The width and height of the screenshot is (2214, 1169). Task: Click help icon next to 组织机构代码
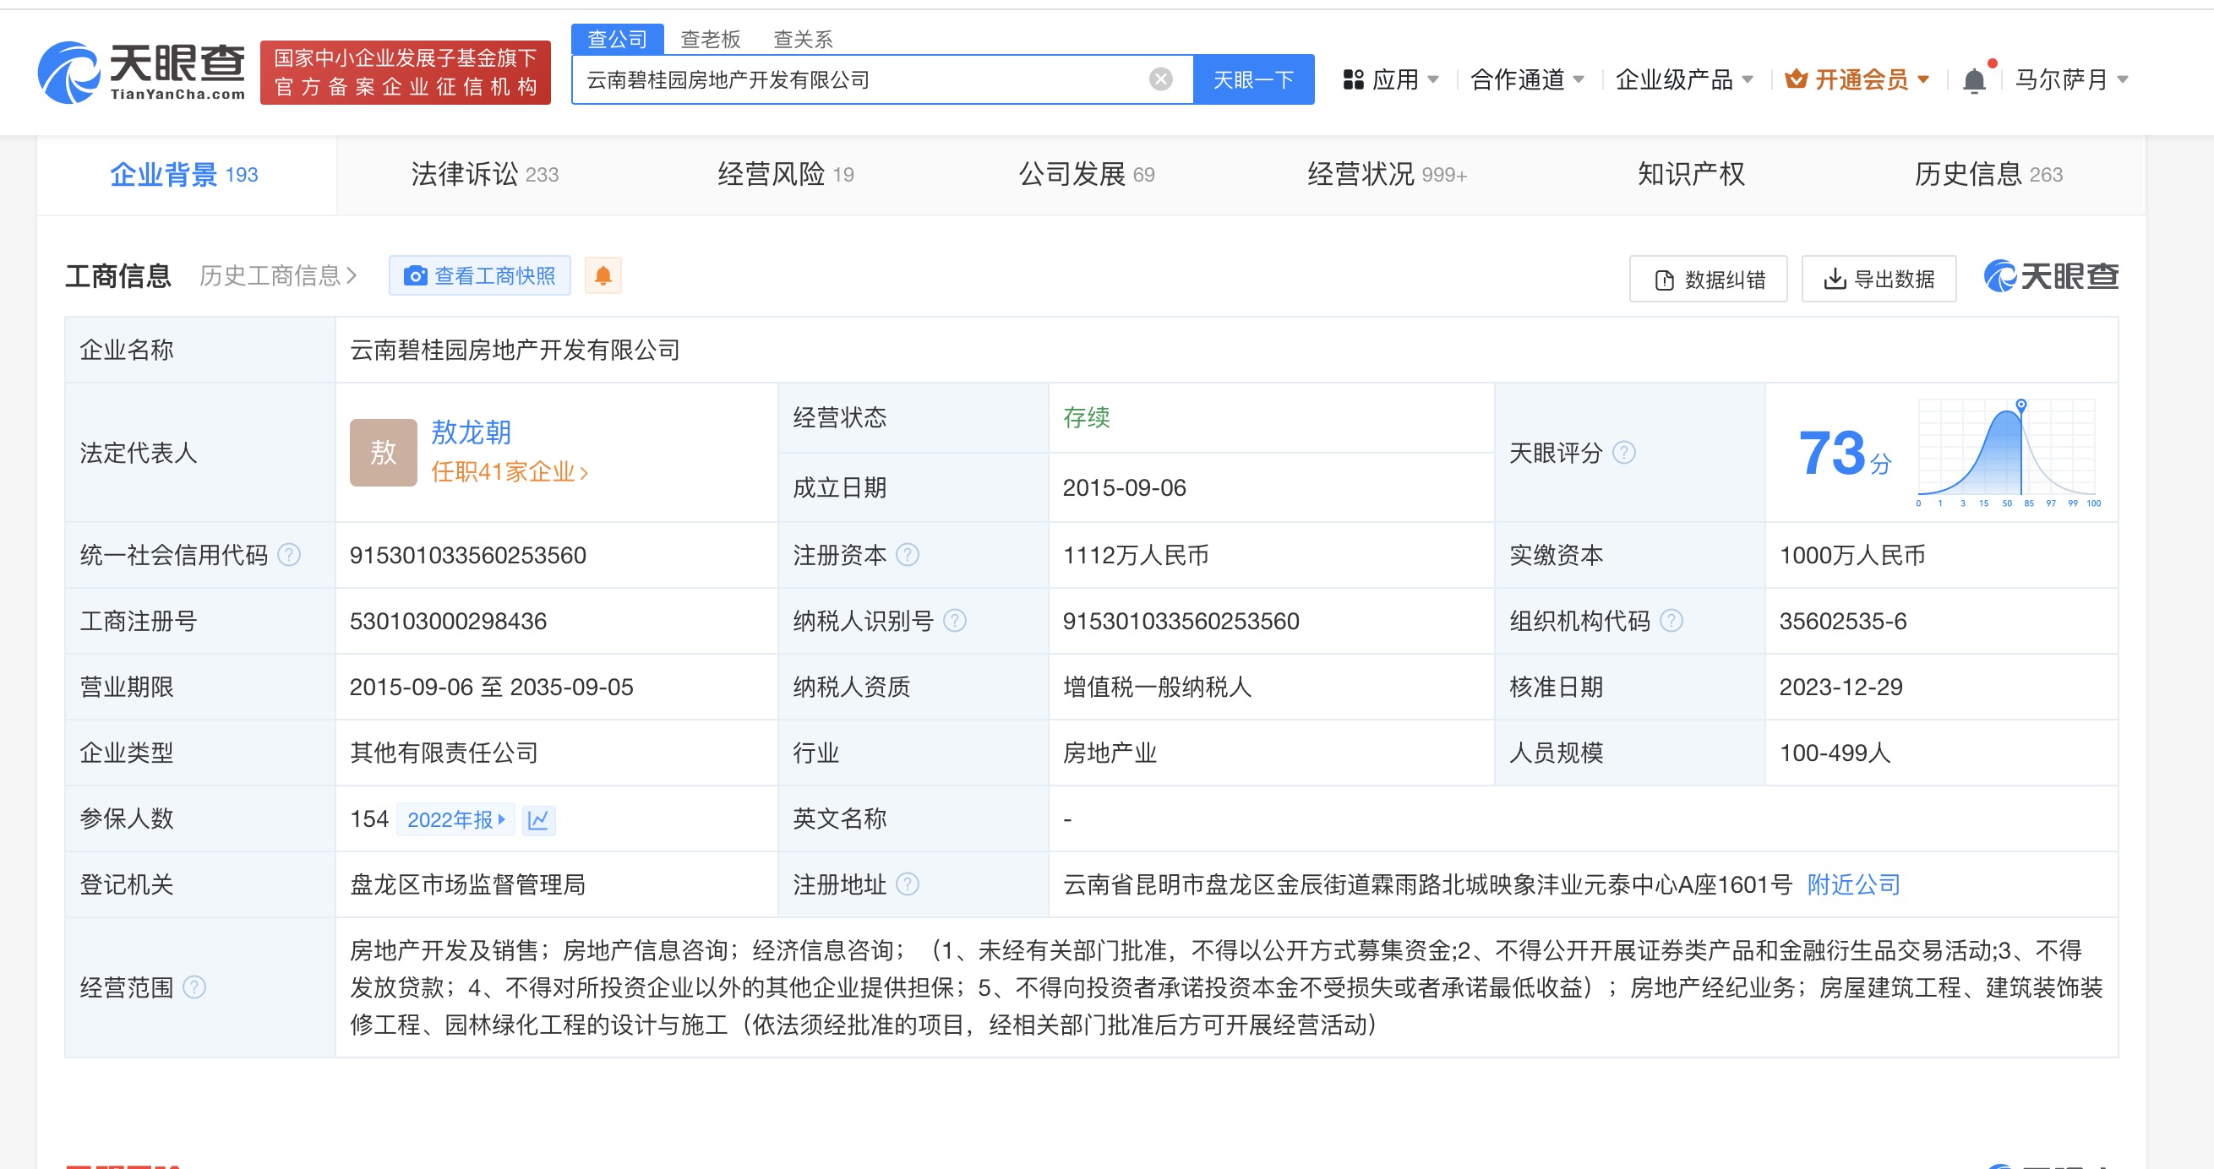(1671, 621)
